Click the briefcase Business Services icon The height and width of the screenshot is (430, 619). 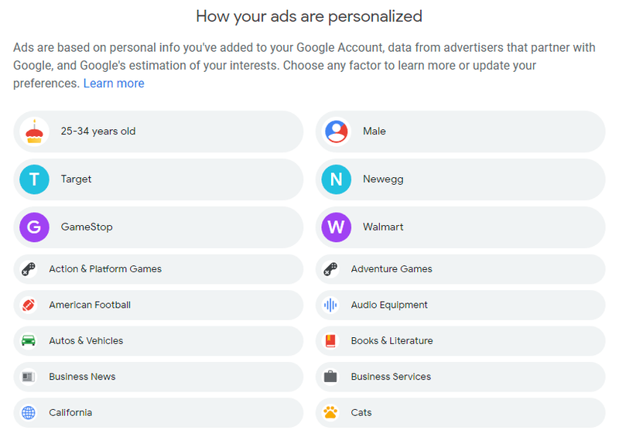pyautogui.click(x=330, y=377)
